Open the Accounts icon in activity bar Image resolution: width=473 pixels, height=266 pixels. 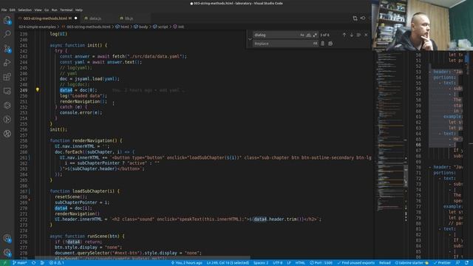coord(7,239)
